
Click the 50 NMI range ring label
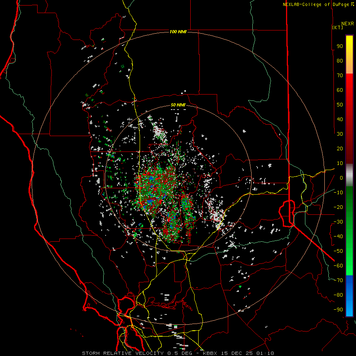point(178,105)
